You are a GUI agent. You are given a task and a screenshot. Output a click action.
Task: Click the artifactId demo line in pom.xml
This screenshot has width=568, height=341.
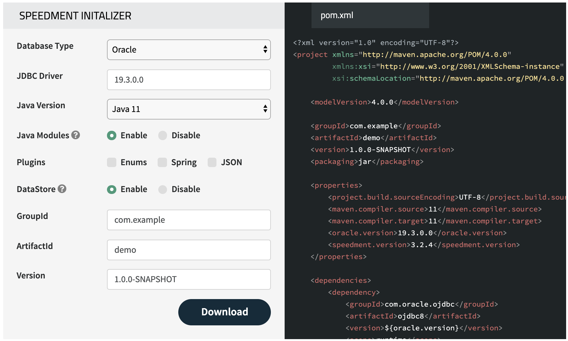click(373, 138)
